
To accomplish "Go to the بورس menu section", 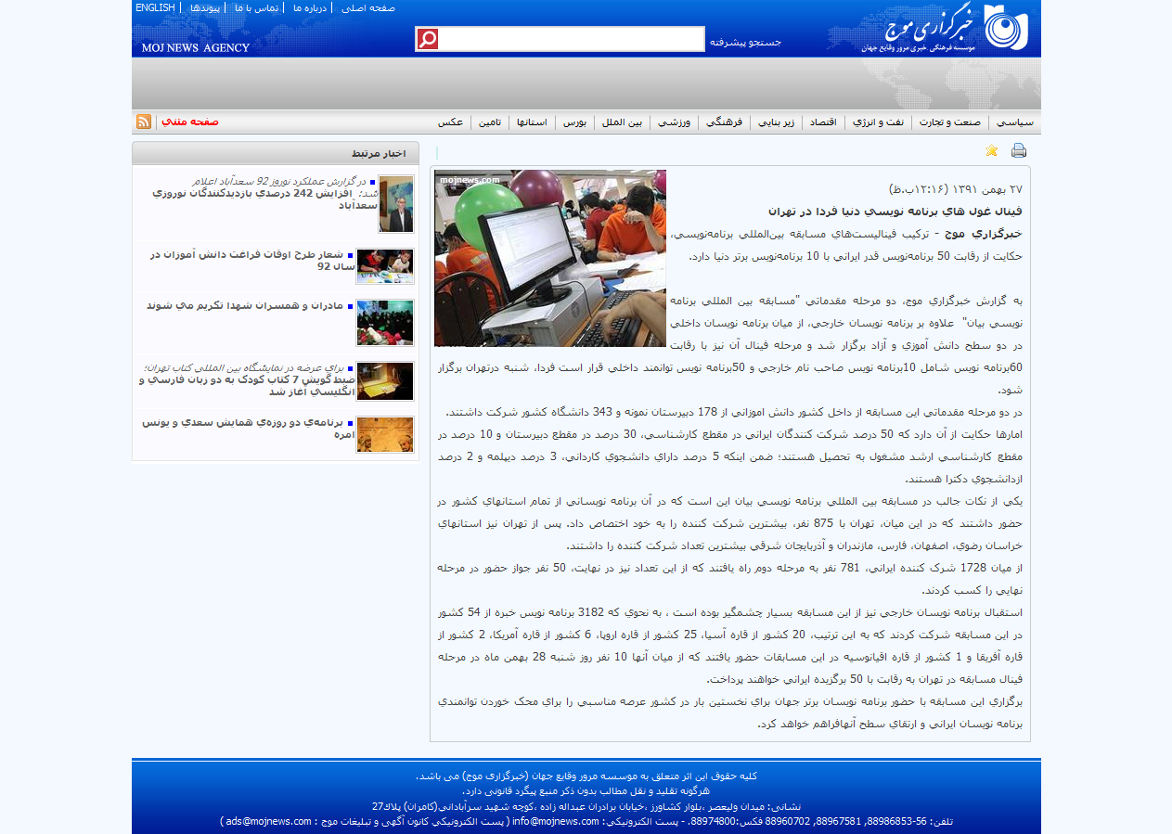I will coord(574,122).
